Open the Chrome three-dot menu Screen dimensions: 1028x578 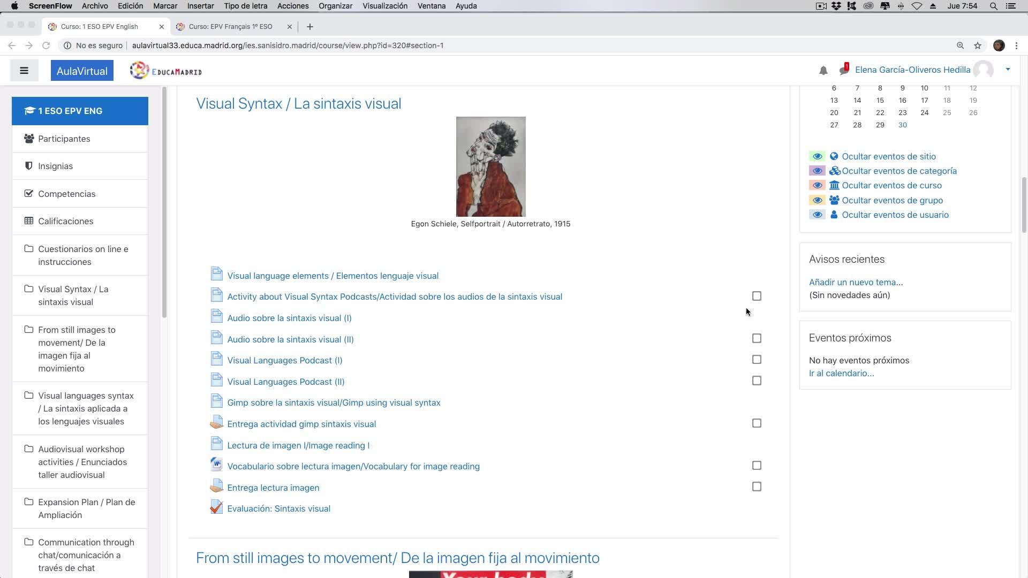(x=1016, y=45)
